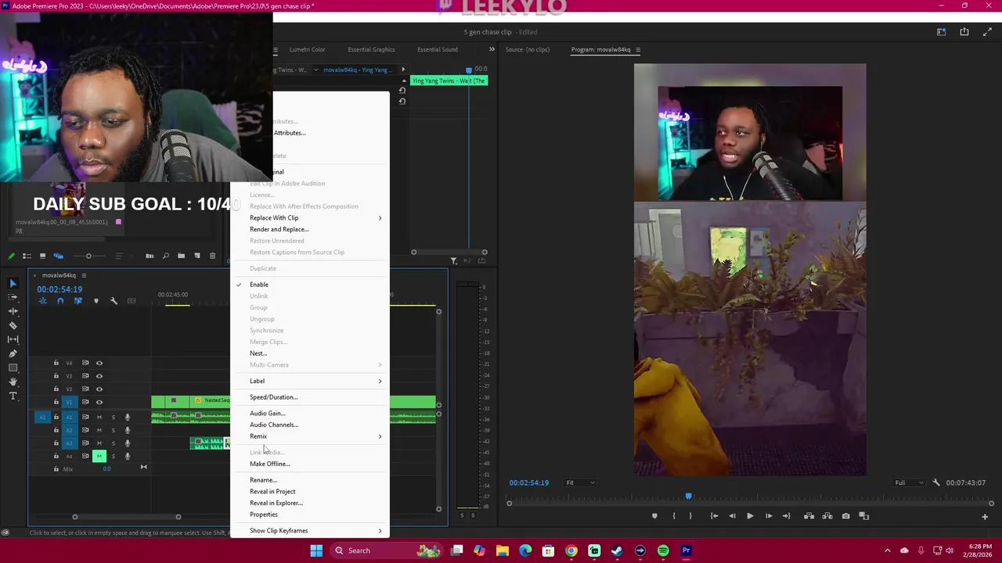The width and height of the screenshot is (1002, 563).
Task: Create a New Bin in project panel
Action: [x=181, y=256]
